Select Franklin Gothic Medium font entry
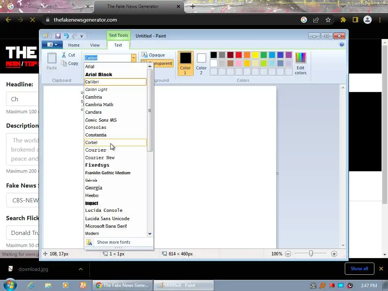The width and height of the screenshot is (388, 291). point(116,173)
